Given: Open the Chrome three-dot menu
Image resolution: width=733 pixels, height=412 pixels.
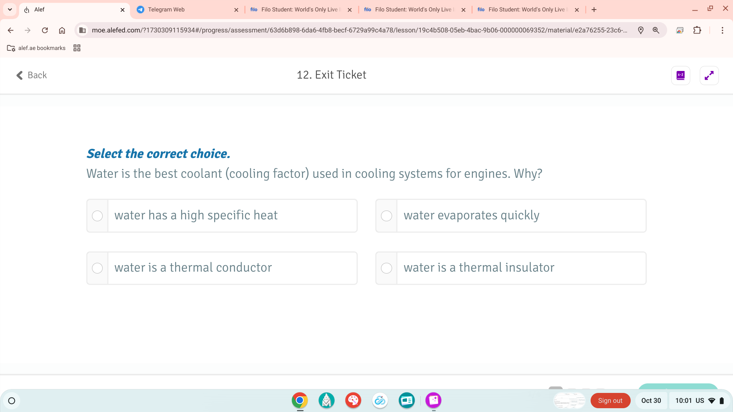Looking at the screenshot, I should (722, 30).
